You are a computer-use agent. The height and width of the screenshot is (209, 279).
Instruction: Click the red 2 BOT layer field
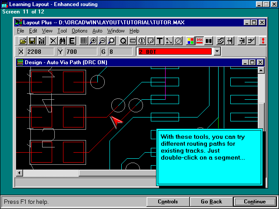pos(174,52)
